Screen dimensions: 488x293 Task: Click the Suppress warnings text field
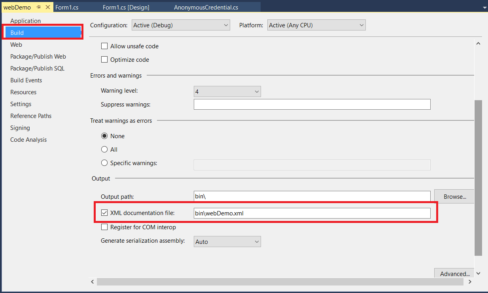(x=312, y=105)
